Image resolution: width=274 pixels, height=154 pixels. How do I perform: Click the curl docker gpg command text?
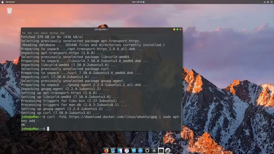pyautogui.click(x=101, y=119)
